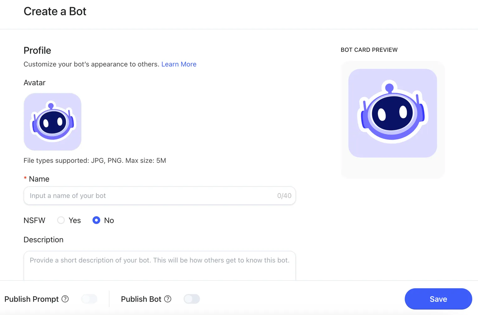Select the No radio button for NSFW
Viewport: 478px width, 315px height.
click(96, 220)
